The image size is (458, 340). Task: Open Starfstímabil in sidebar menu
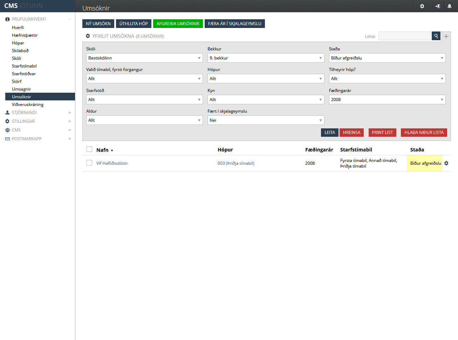pyautogui.click(x=24, y=66)
